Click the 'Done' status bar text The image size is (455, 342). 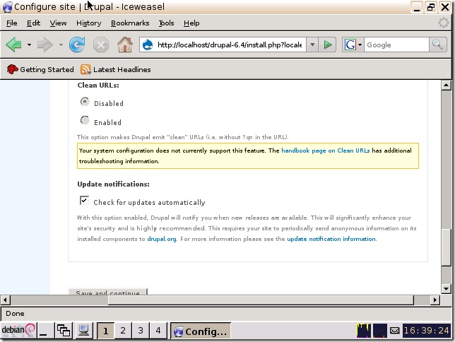pyautogui.click(x=15, y=314)
